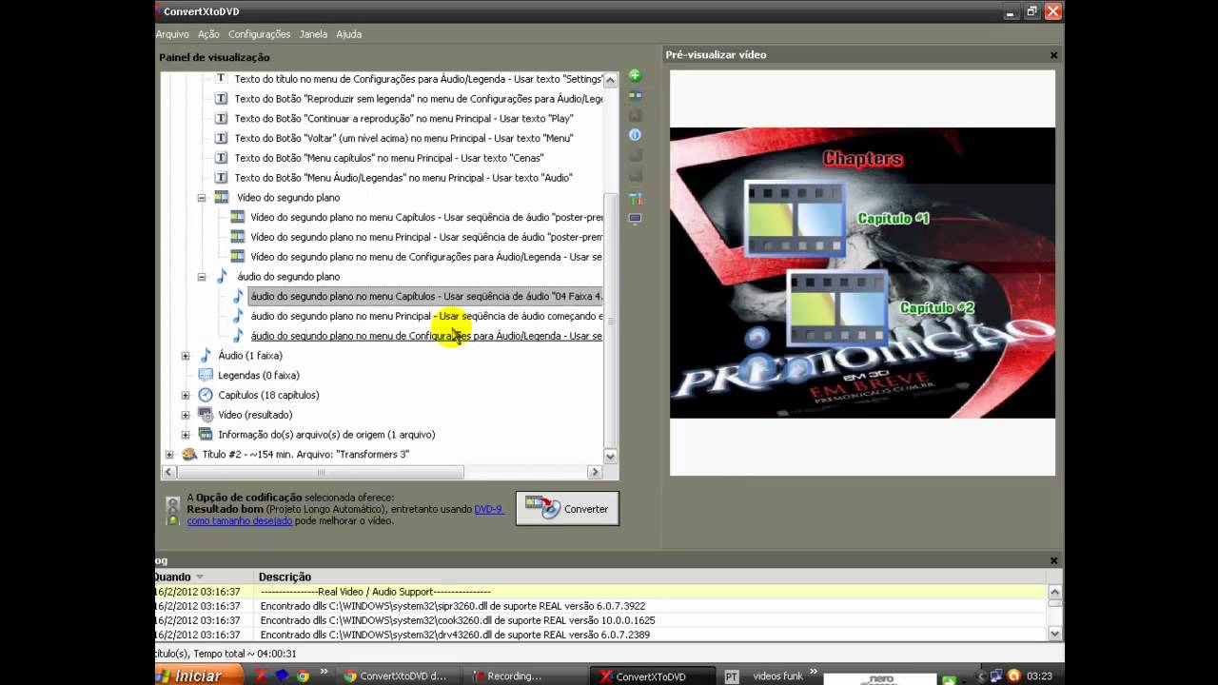Open the Arquivo menu

pos(172,34)
